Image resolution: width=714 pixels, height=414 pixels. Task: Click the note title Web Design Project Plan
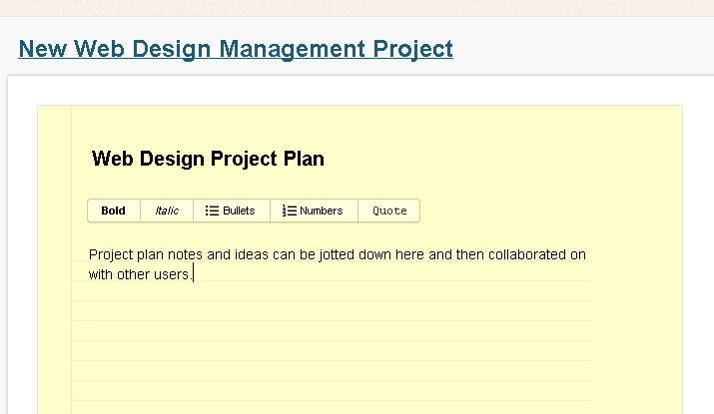(x=208, y=159)
